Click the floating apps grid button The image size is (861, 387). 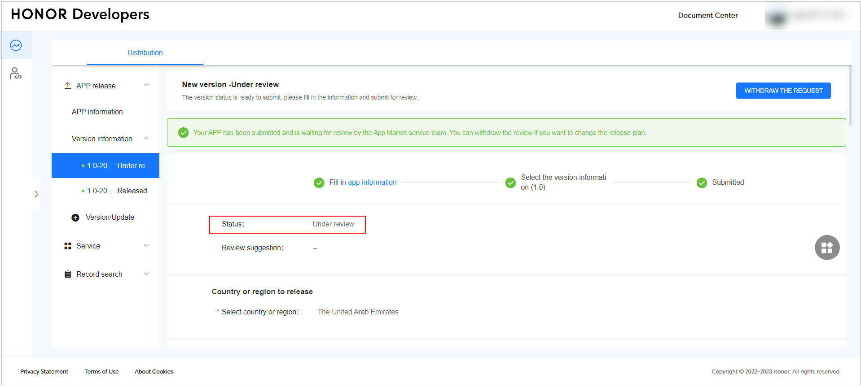pyautogui.click(x=826, y=248)
